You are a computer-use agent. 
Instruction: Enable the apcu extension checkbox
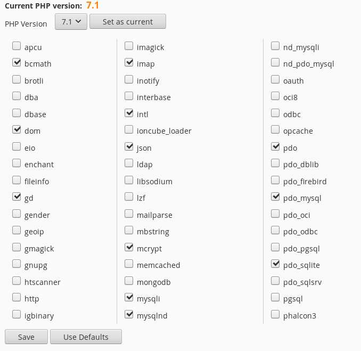click(x=17, y=46)
